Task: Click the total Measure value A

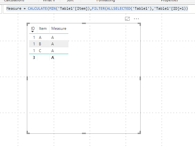Action: (52, 58)
